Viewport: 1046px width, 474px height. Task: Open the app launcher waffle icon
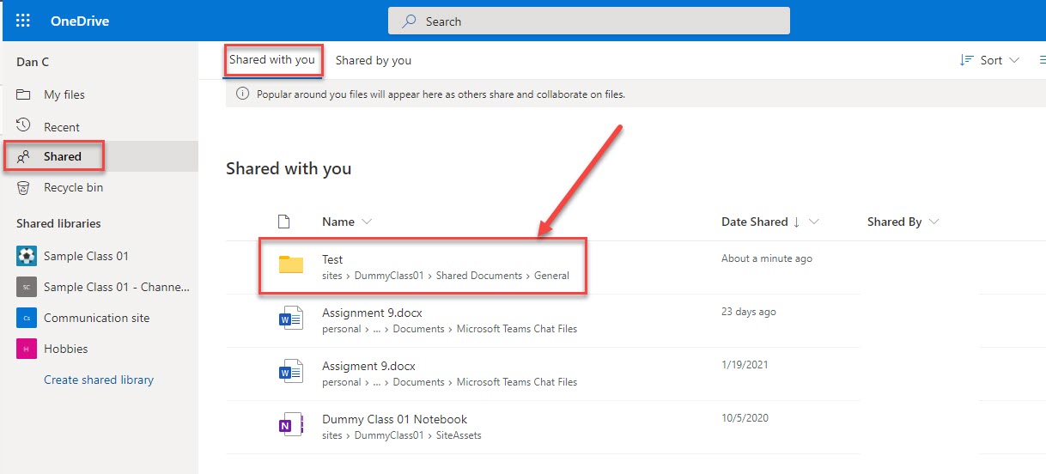23,21
